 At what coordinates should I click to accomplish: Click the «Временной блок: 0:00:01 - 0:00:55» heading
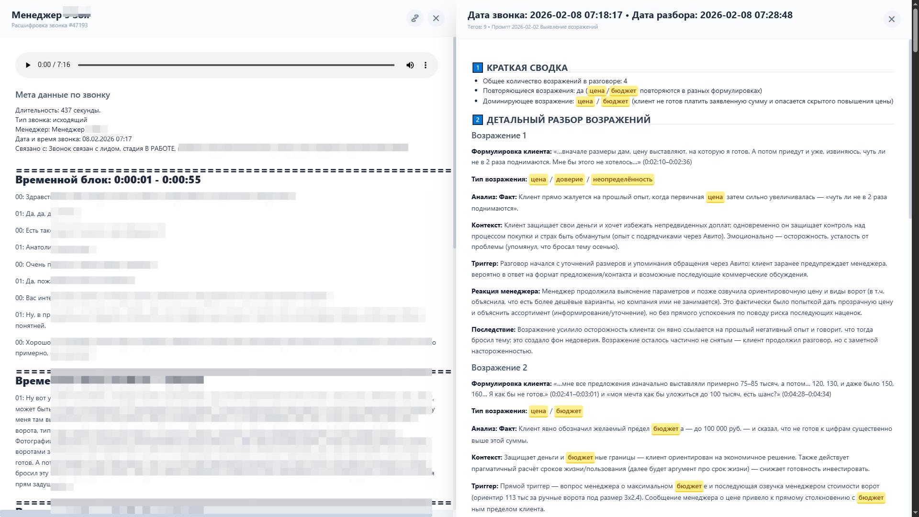[x=108, y=180]
